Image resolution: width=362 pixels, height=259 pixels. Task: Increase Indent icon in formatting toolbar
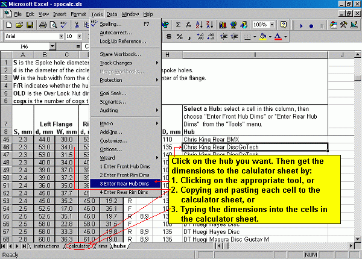(x=234, y=36)
